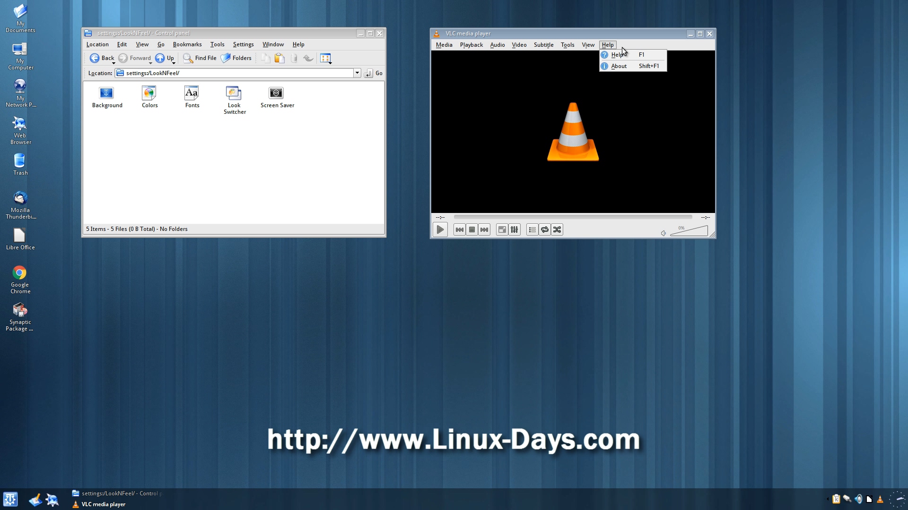Click the Forward button in Control panel
This screenshot has width=908, height=510.
click(134, 58)
